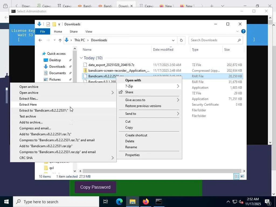Click This PC in the breadcrumb
276x207 pixels.
[80, 40]
